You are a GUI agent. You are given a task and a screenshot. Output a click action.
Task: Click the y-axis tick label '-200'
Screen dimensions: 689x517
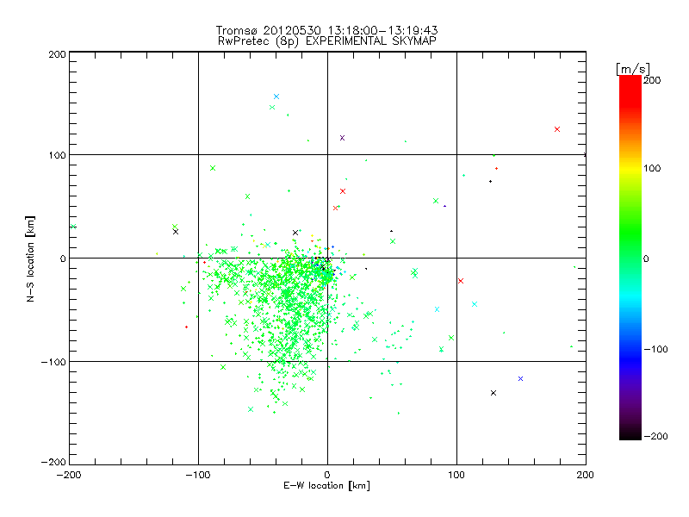click(53, 462)
